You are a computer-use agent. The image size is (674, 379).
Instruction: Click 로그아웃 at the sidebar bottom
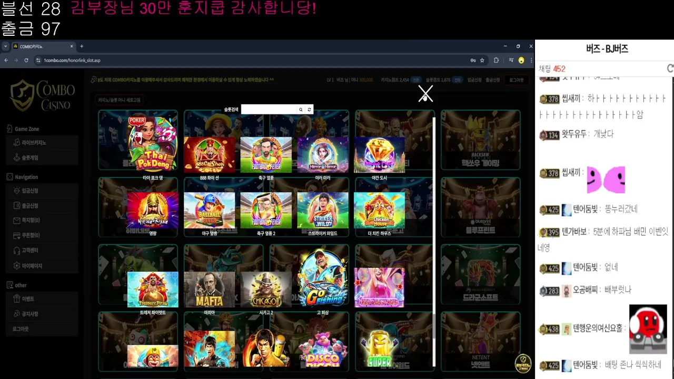click(21, 329)
